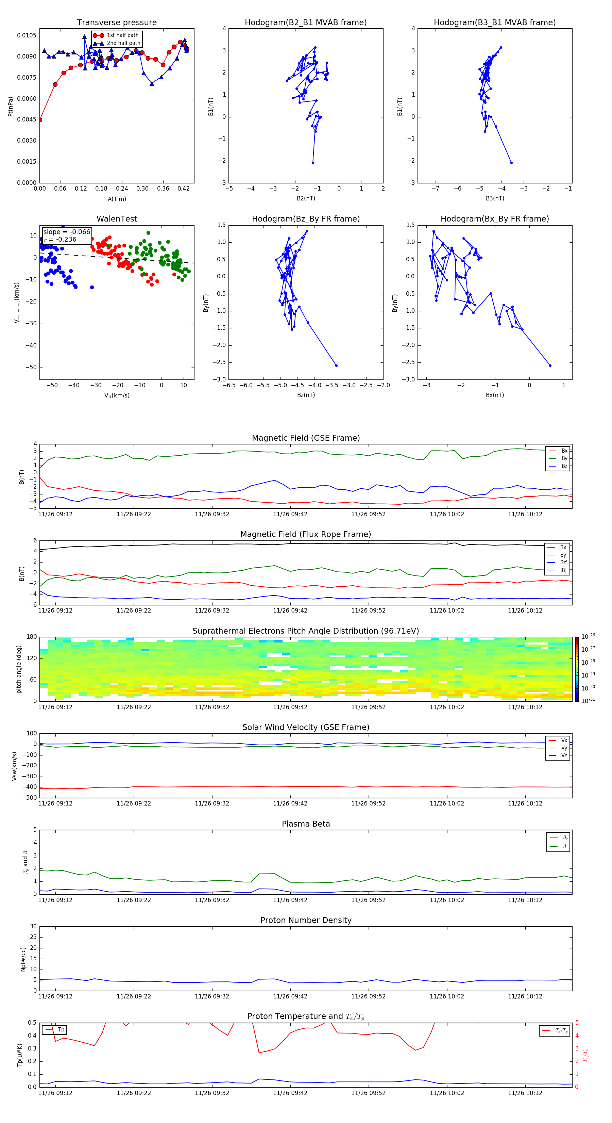Image resolution: width=612 pixels, height=1123 pixels.
Task: Click the '180' tick on pitch angle axis
Action: pyautogui.click(x=32, y=637)
